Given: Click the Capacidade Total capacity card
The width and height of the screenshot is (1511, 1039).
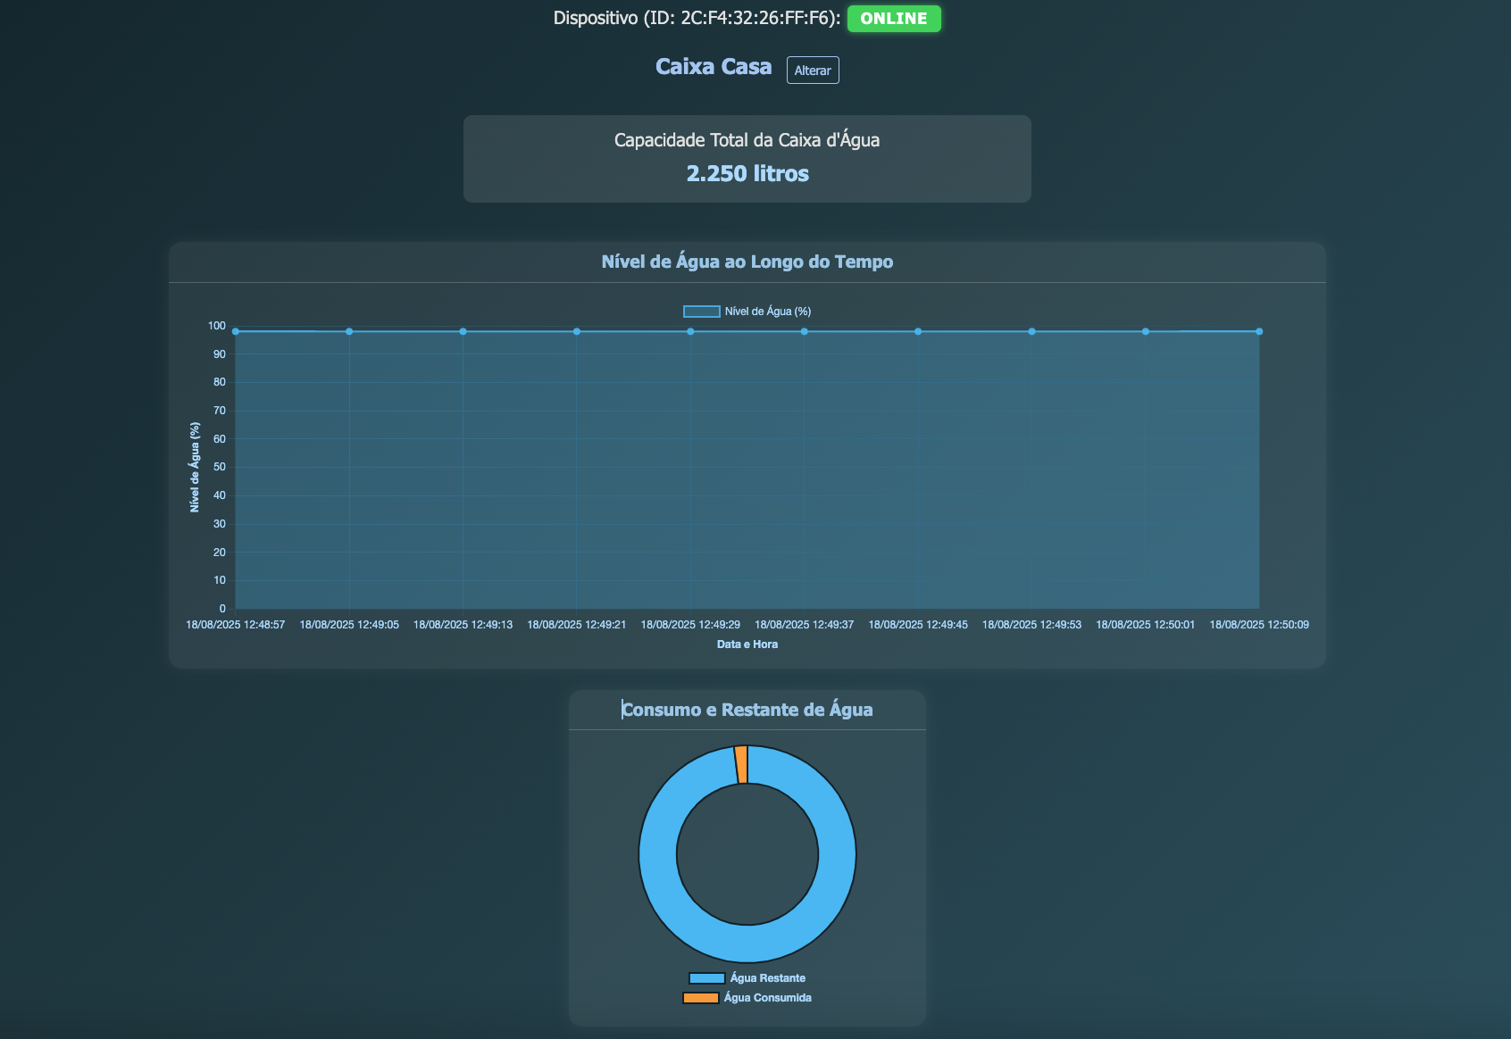Looking at the screenshot, I should point(747,158).
